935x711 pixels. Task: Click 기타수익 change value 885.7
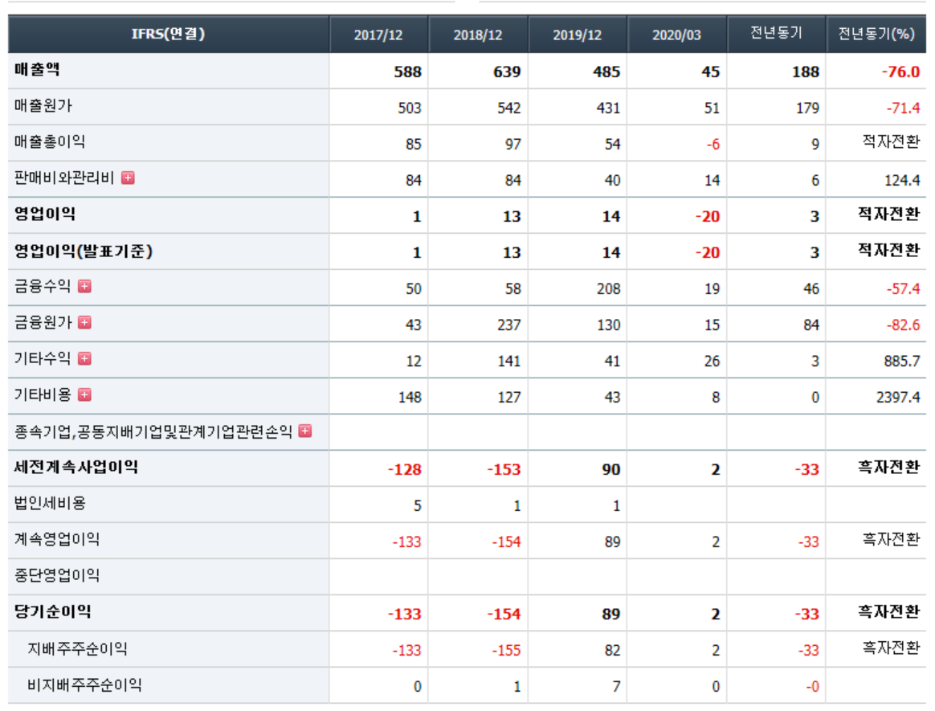pos(902,362)
